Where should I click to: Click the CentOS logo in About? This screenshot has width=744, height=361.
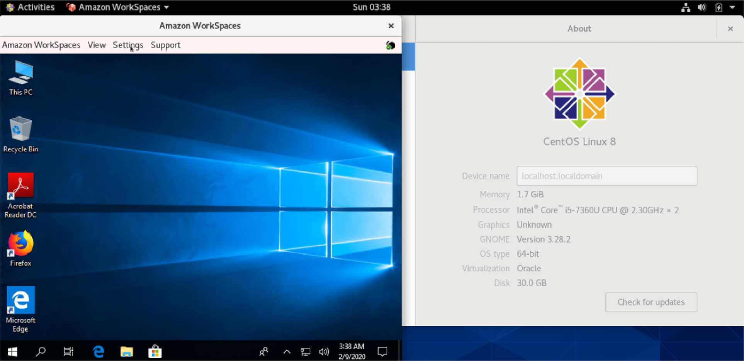[x=579, y=94]
